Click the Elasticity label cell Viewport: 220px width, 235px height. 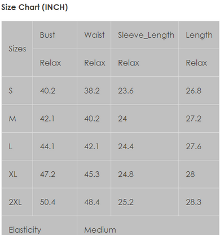point(25,230)
